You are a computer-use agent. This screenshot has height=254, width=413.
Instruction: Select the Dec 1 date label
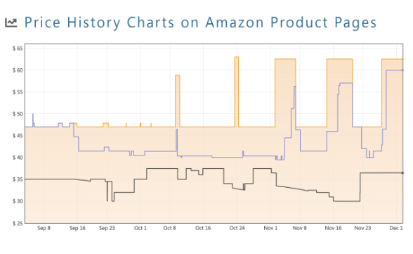(x=396, y=228)
